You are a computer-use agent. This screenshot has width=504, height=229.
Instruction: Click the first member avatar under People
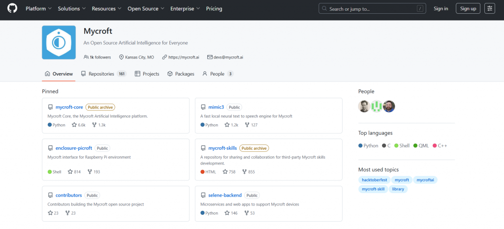pyautogui.click(x=364, y=107)
